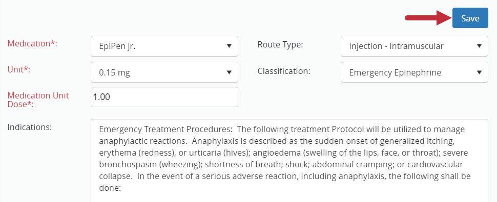The image size is (497, 202).
Task: Click the arrow icon of the Unit dropdown
Action: pyautogui.click(x=229, y=72)
